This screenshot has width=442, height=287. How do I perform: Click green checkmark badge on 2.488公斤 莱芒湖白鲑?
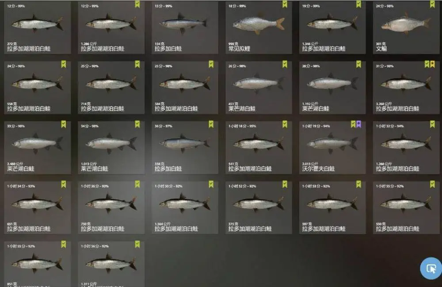tap(63, 124)
